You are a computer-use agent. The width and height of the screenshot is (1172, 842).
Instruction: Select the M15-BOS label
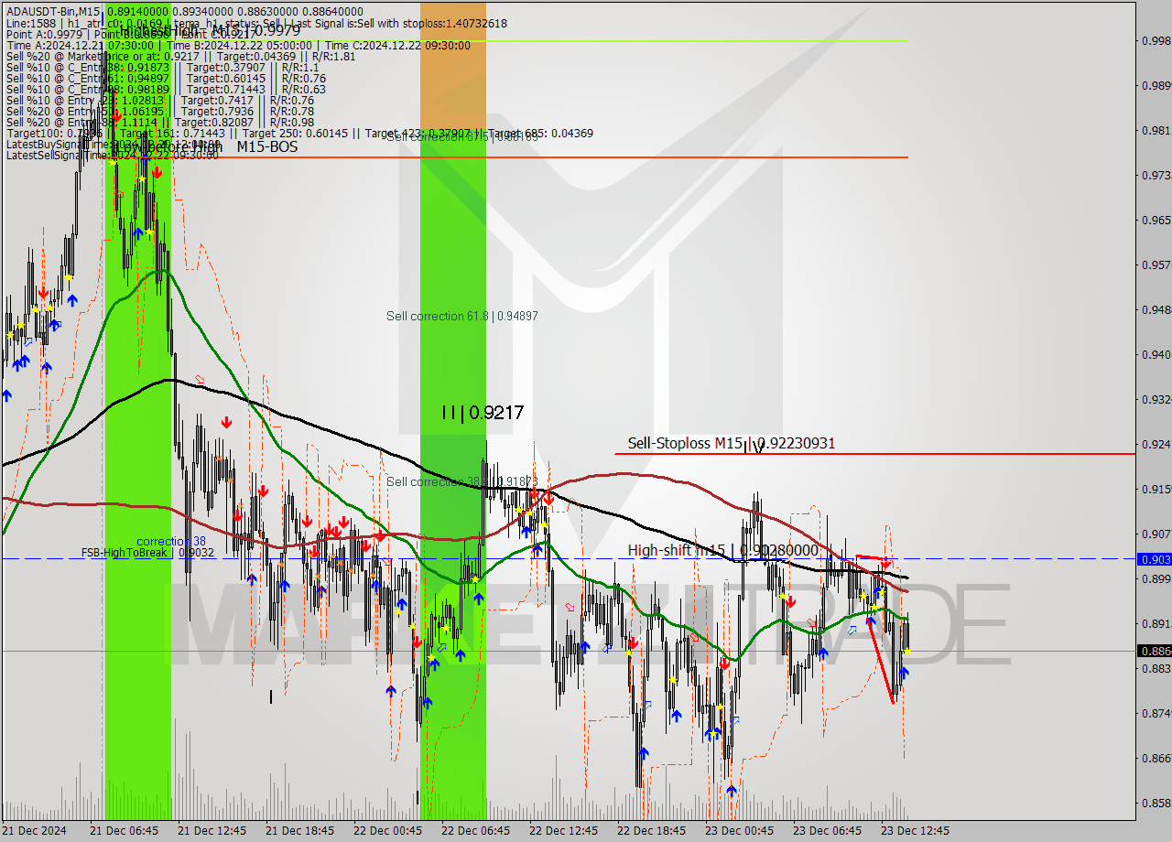[266, 146]
